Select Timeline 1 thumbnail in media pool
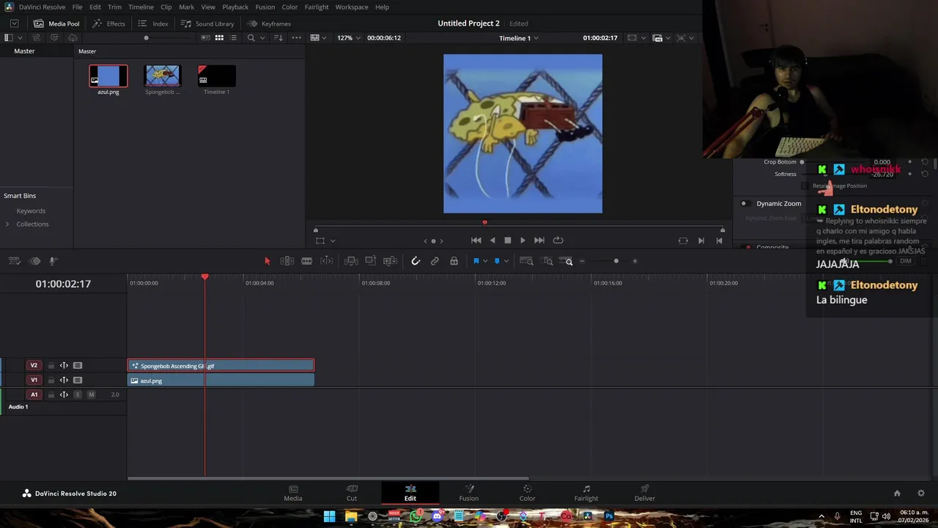The image size is (938, 528). [217, 76]
